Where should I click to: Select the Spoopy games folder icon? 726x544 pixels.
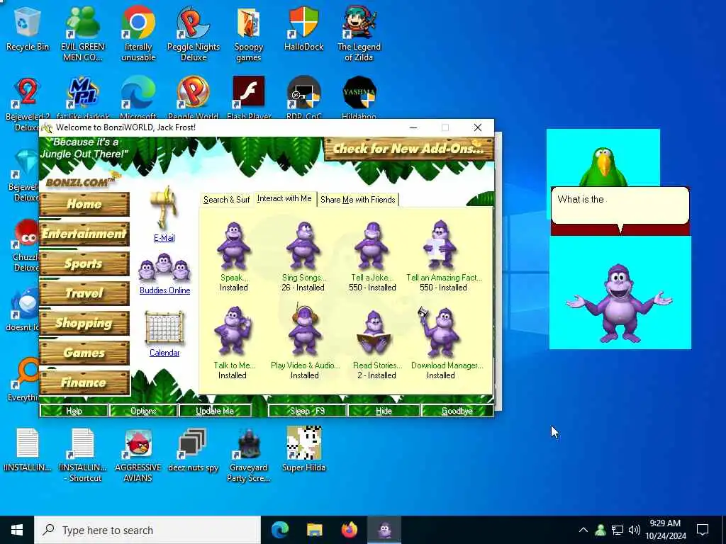(249, 33)
